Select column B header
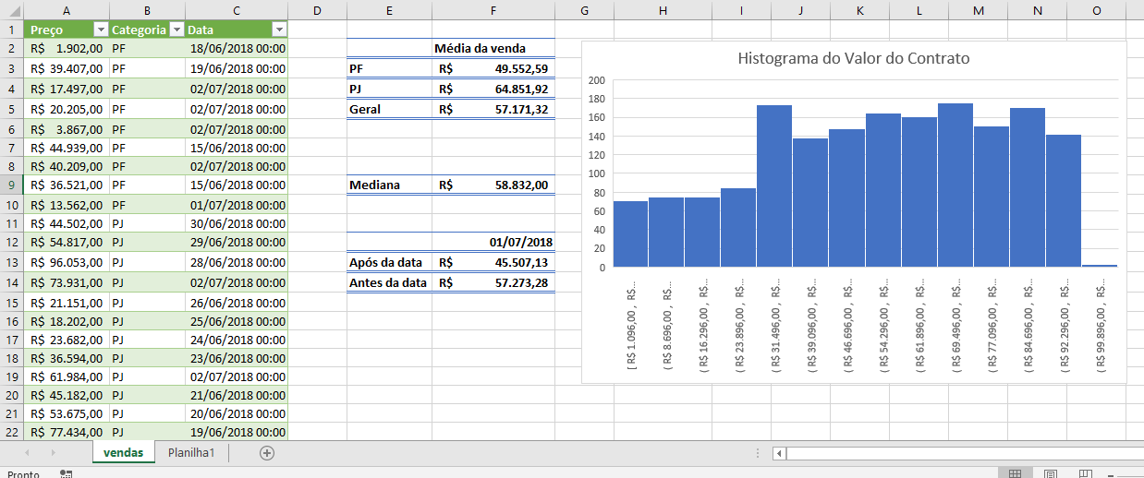 (x=147, y=10)
